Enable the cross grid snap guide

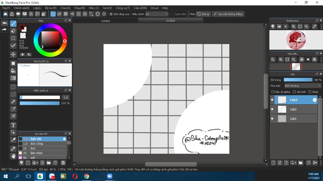(x=66, y=14)
